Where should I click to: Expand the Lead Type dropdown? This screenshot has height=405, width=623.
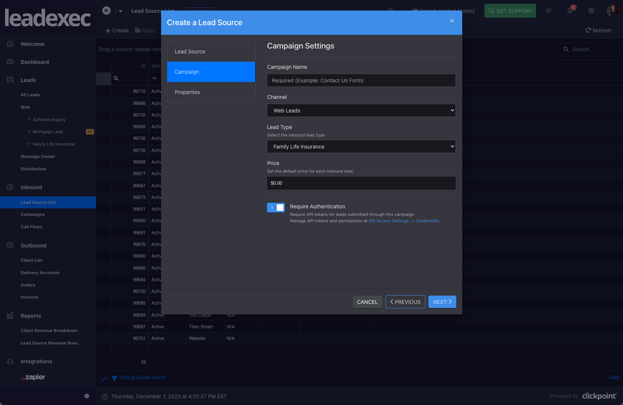tap(361, 147)
